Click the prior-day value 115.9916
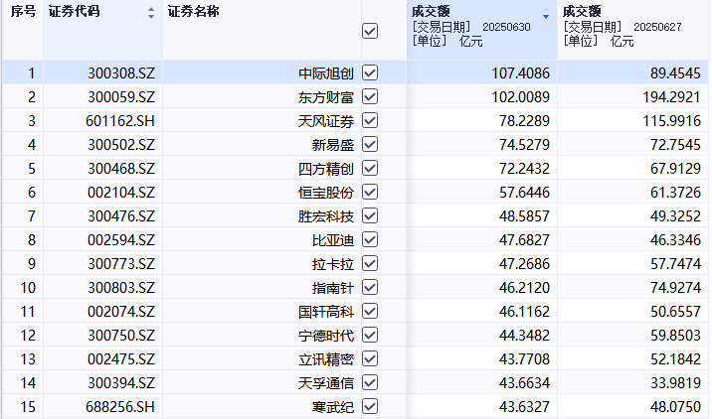Viewport: 712px width, 419px height. pyautogui.click(x=671, y=121)
